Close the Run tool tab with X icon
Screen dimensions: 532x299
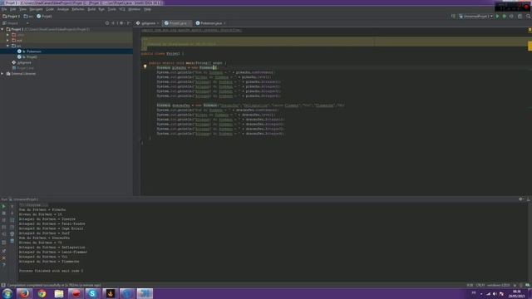click(x=3, y=258)
